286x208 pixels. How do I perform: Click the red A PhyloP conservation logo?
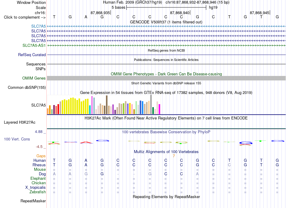pyautogui.click(x=86, y=143)
